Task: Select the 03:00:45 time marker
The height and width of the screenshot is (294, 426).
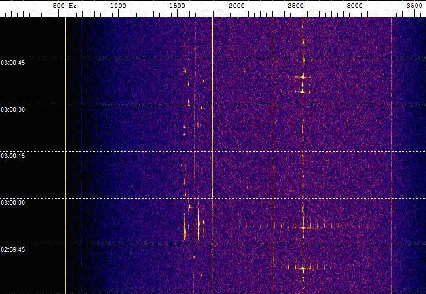Action: pyautogui.click(x=13, y=63)
